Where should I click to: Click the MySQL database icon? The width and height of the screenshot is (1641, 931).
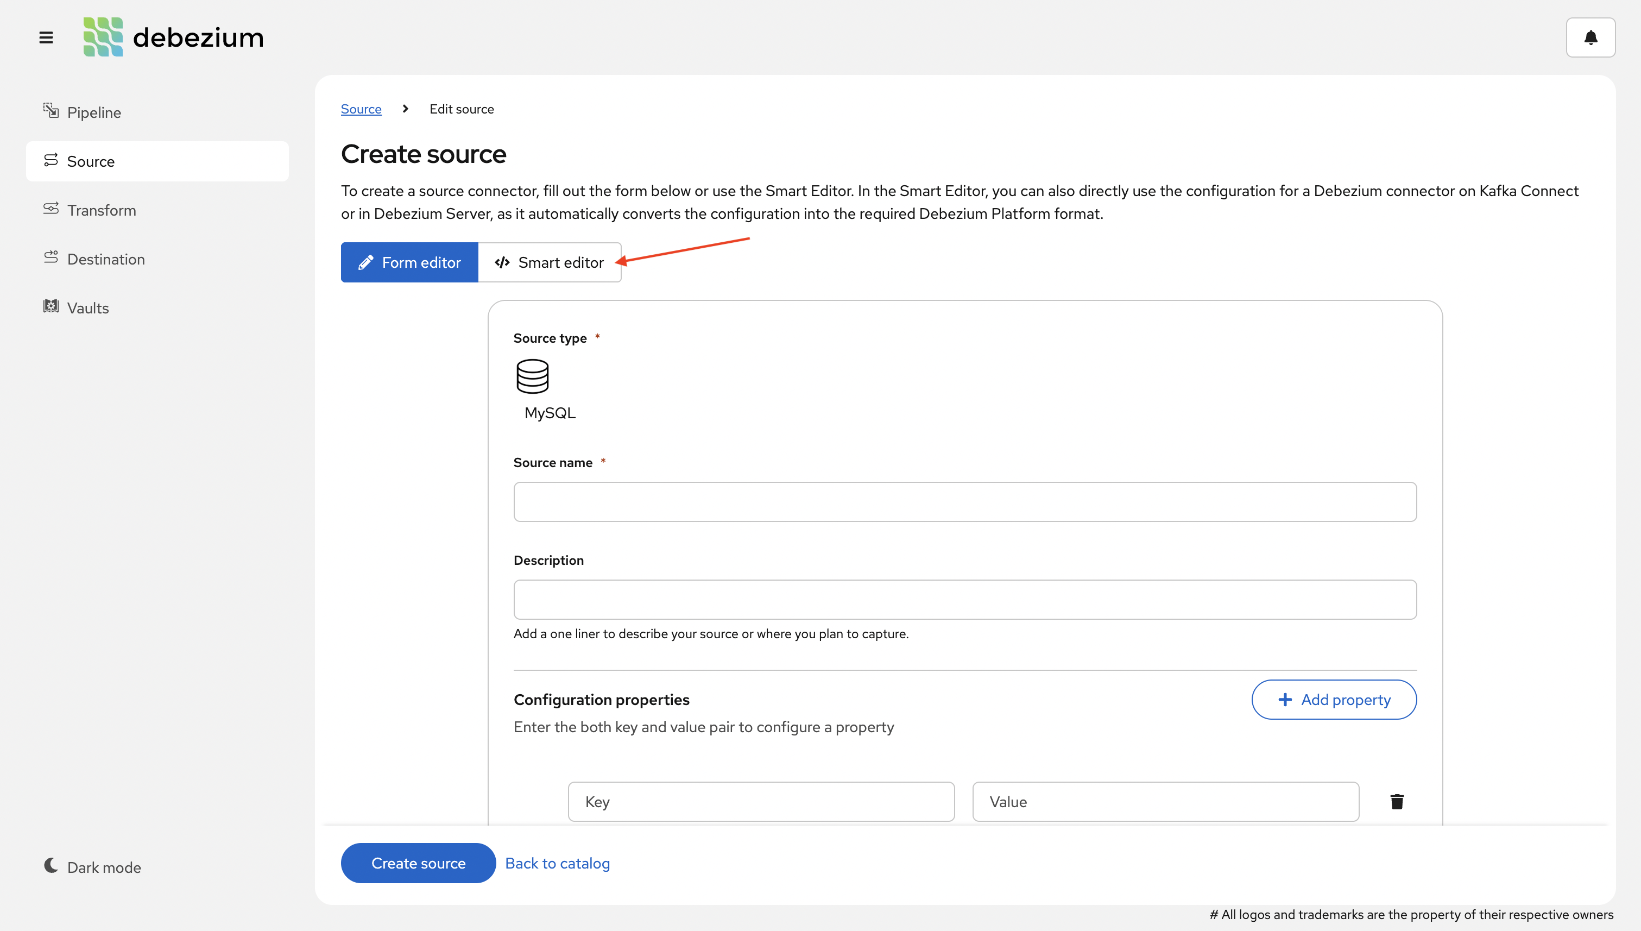533,376
